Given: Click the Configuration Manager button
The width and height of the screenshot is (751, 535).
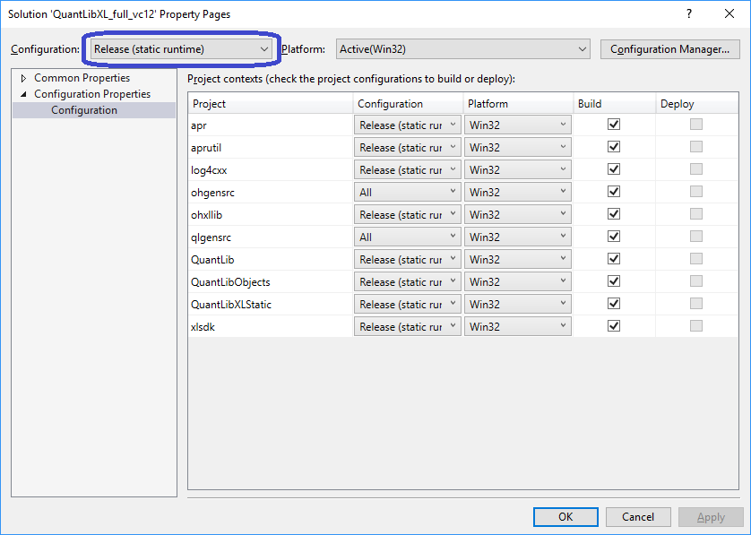Looking at the screenshot, I should (x=670, y=49).
